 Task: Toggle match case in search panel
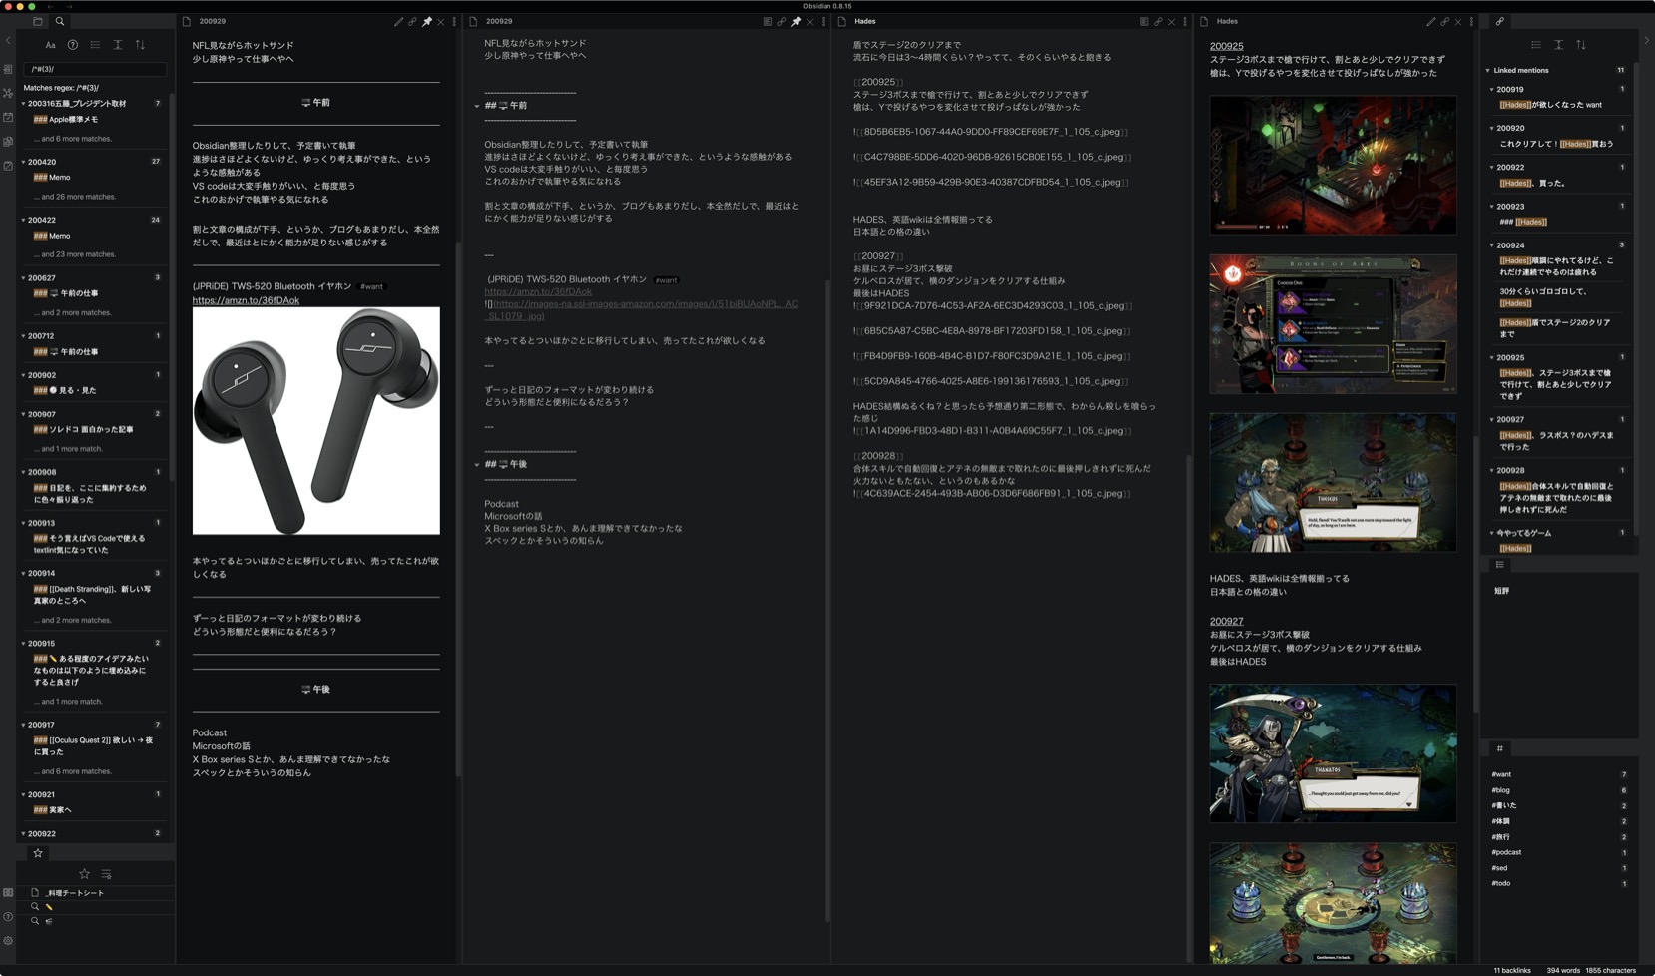50,45
